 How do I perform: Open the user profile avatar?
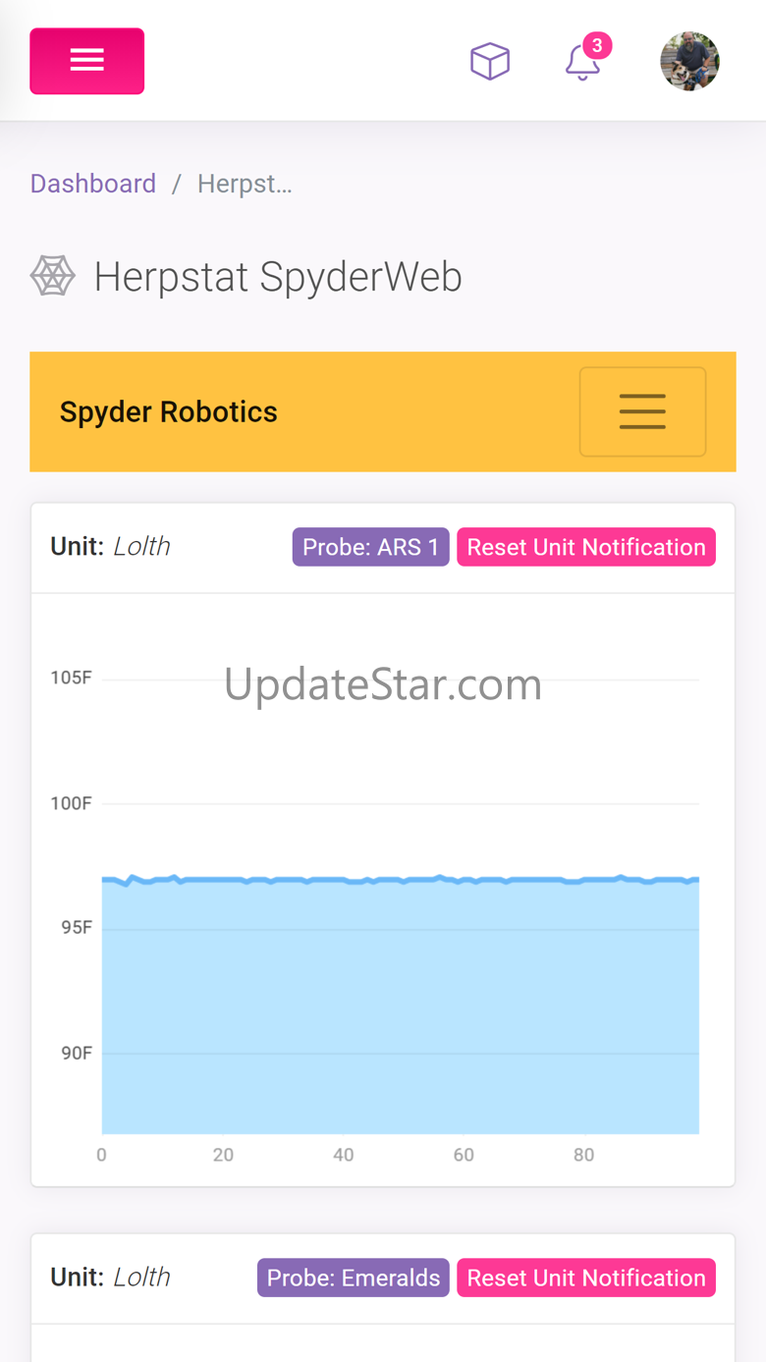(x=689, y=61)
